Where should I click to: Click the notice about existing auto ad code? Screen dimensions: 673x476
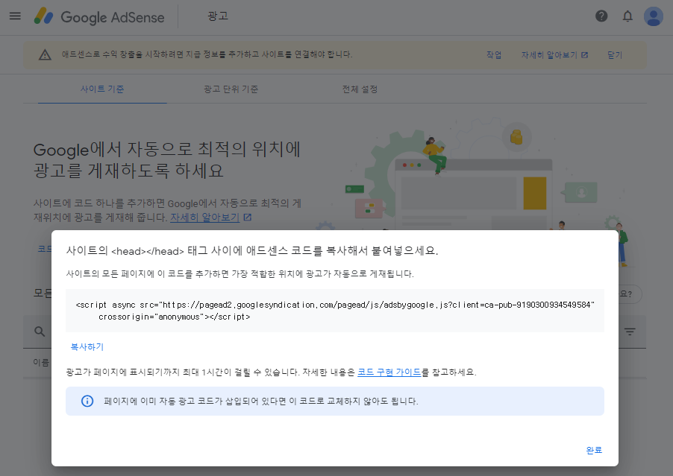(261, 401)
